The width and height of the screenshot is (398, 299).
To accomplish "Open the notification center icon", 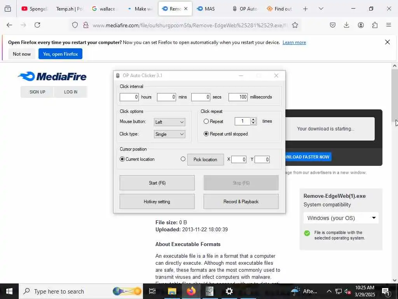I will coord(386,291).
